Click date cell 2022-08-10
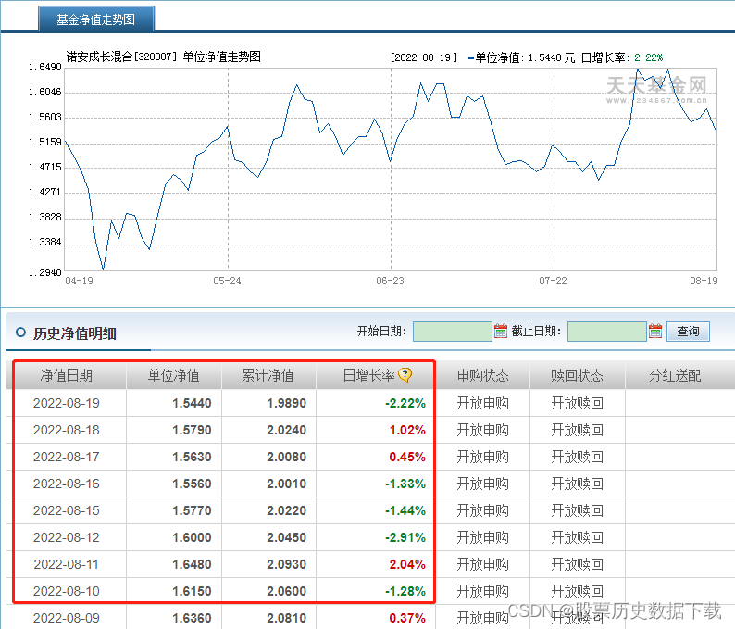This screenshot has height=629, width=735. (x=67, y=591)
